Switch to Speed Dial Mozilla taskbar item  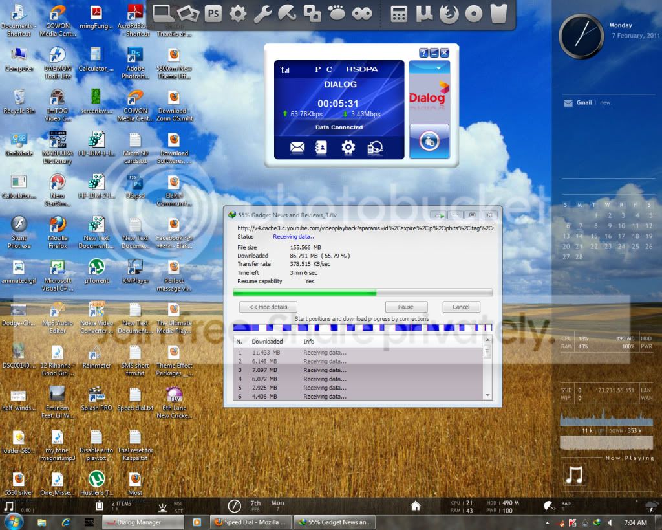point(251,522)
